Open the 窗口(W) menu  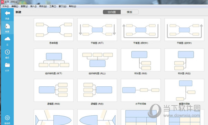pyautogui.click(x=63, y=6)
